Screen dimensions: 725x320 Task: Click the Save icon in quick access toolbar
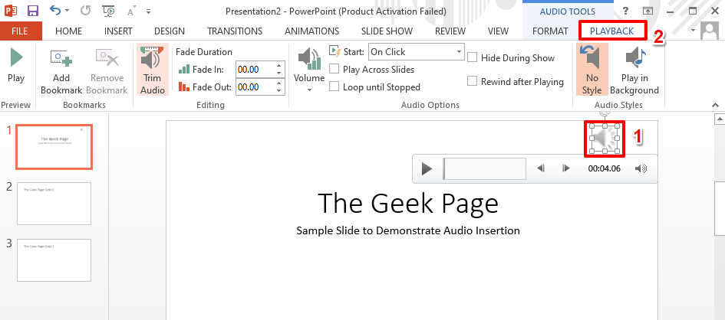pos(33,11)
